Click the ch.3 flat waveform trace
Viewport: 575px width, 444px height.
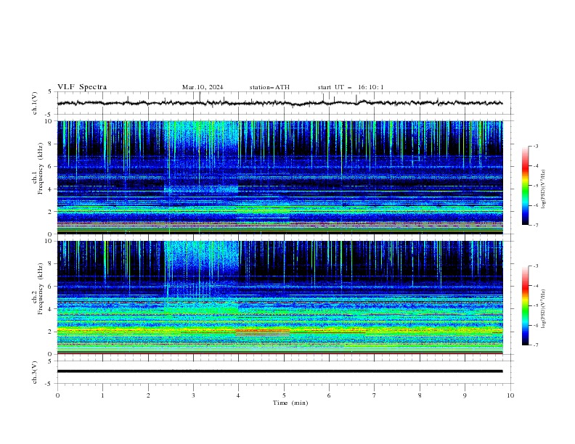[280, 371]
